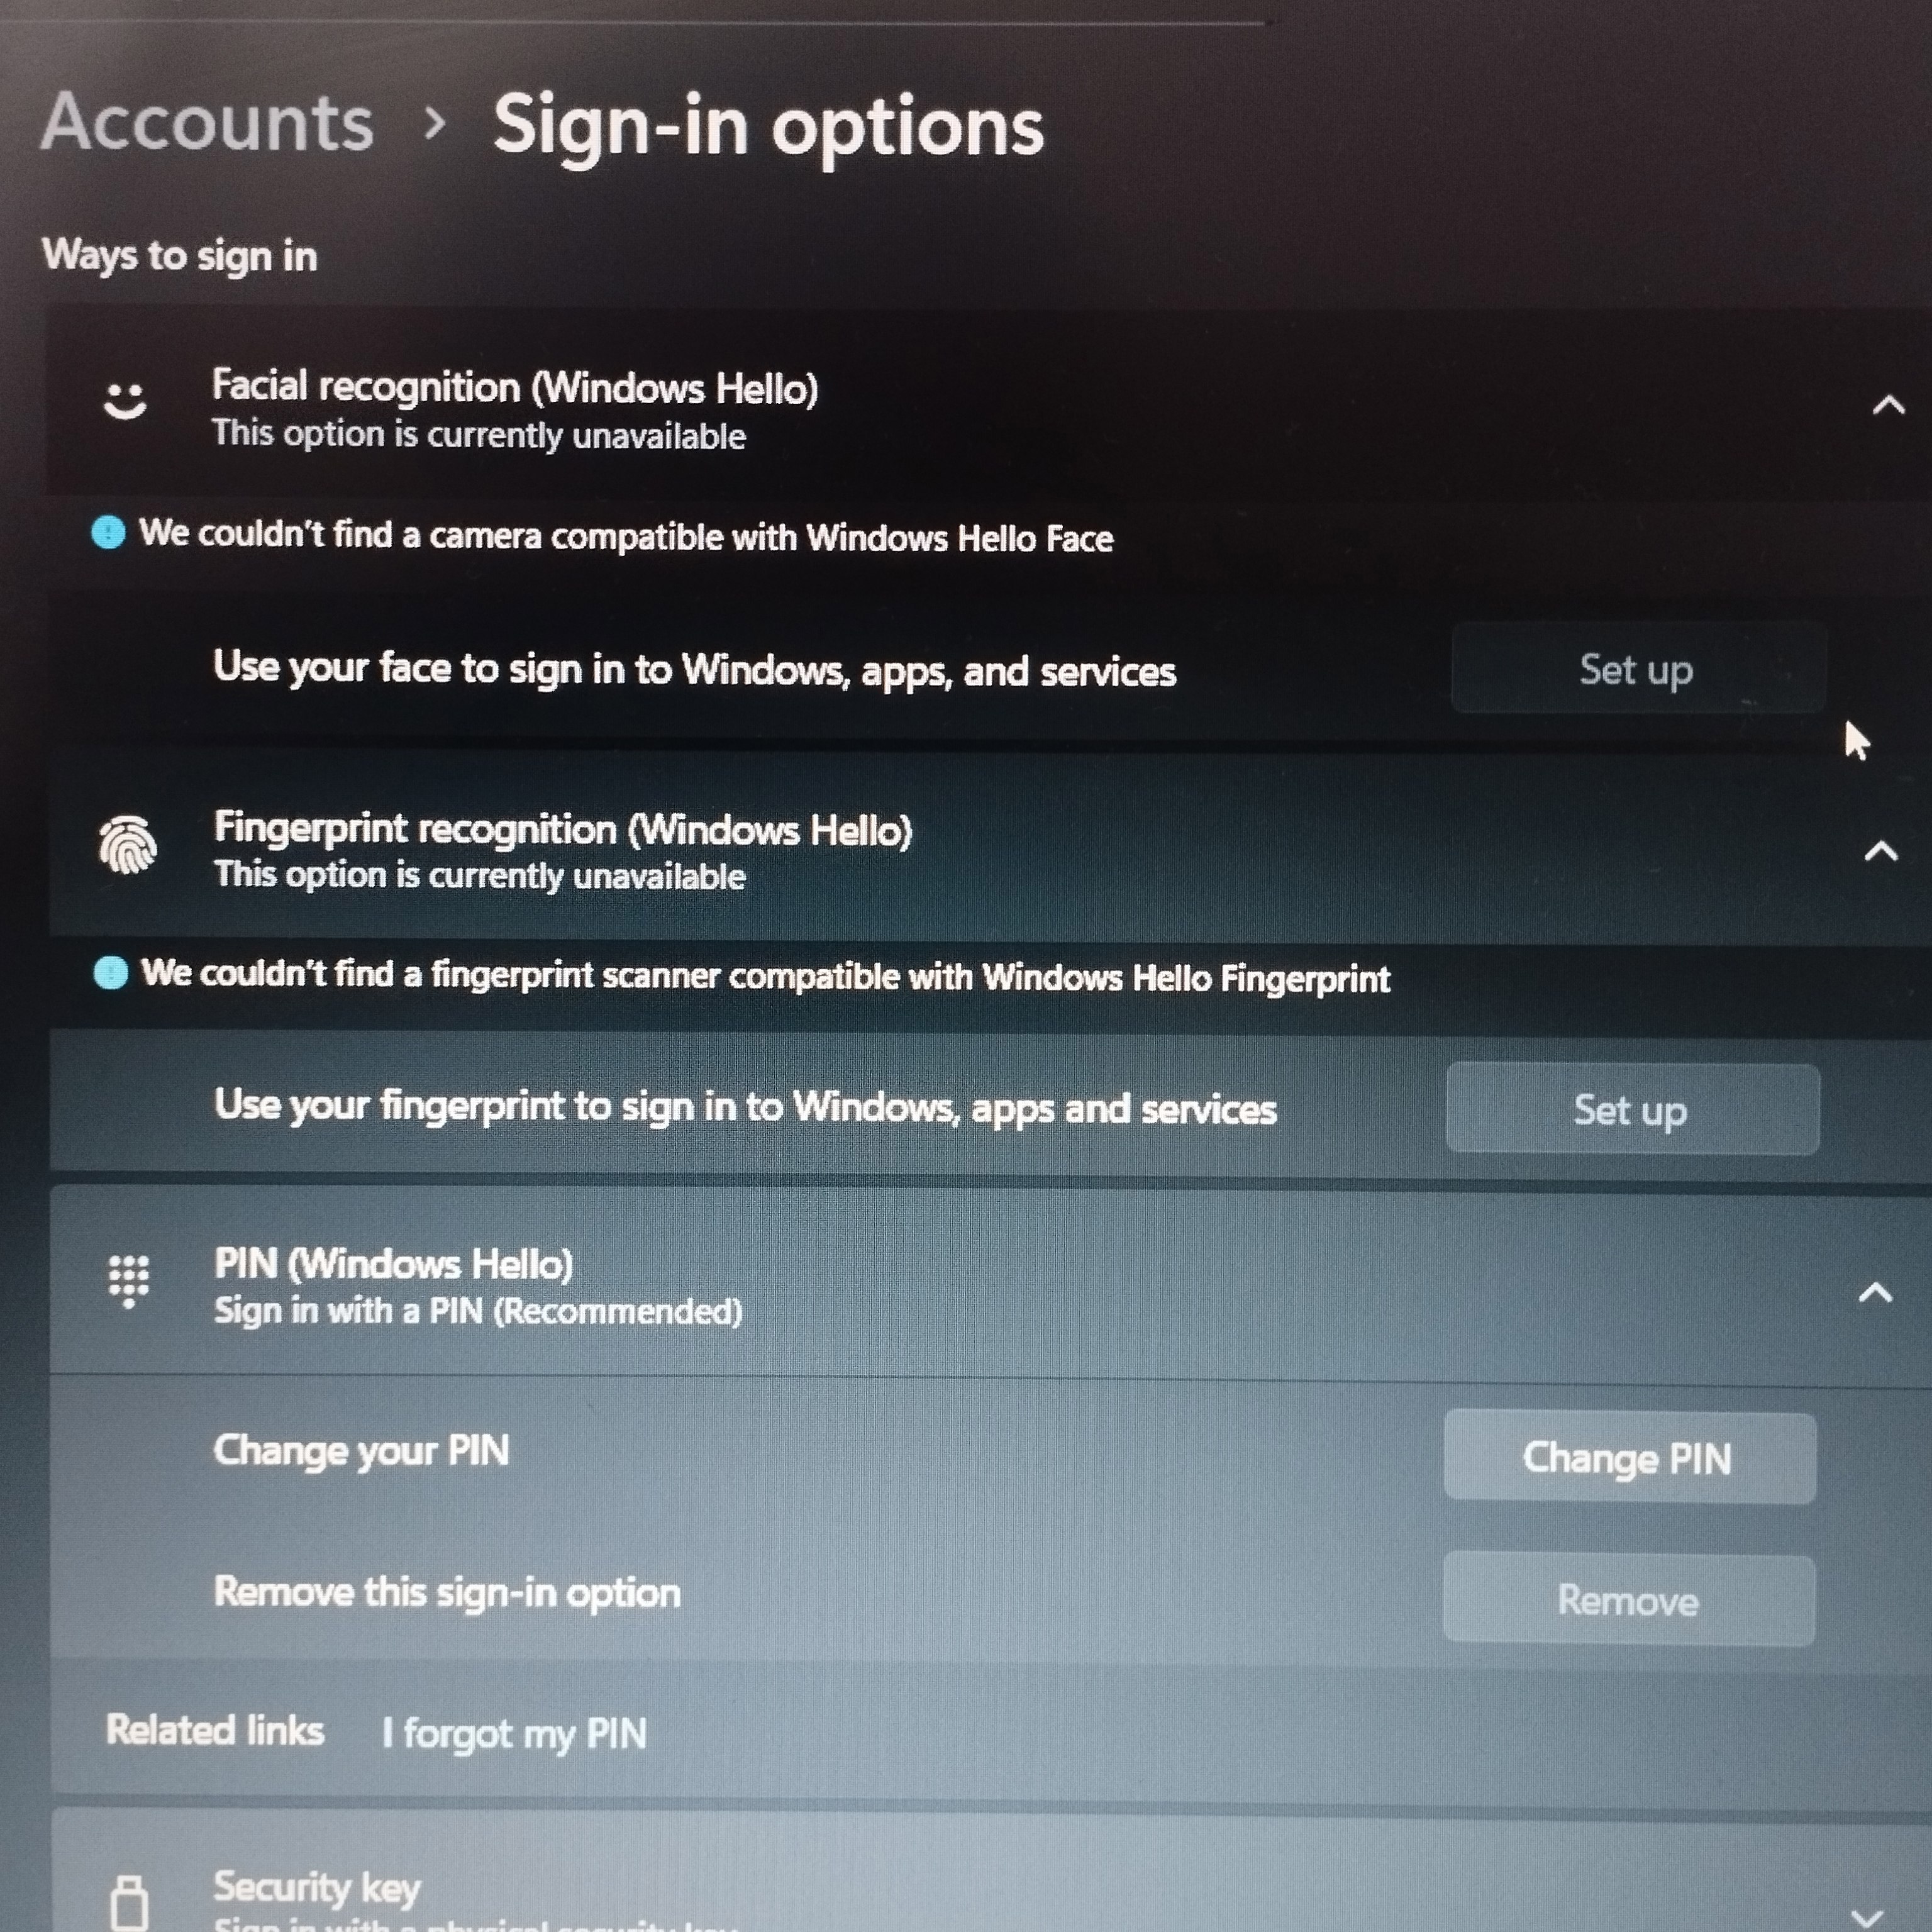The width and height of the screenshot is (1932, 1932).
Task: Collapse the Facial recognition section chevron
Action: click(1888, 405)
